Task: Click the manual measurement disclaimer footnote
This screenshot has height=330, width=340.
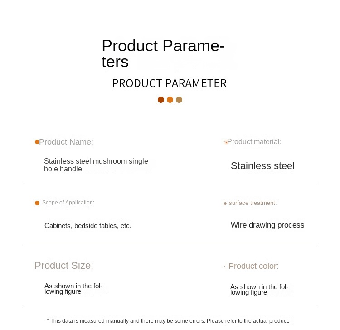Action: [168, 321]
